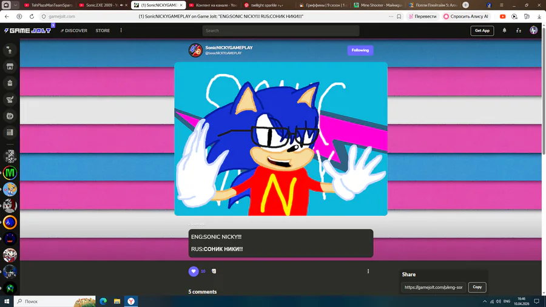
Task: Switch to the Mine Shooter tab
Action: [x=378, y=5]
